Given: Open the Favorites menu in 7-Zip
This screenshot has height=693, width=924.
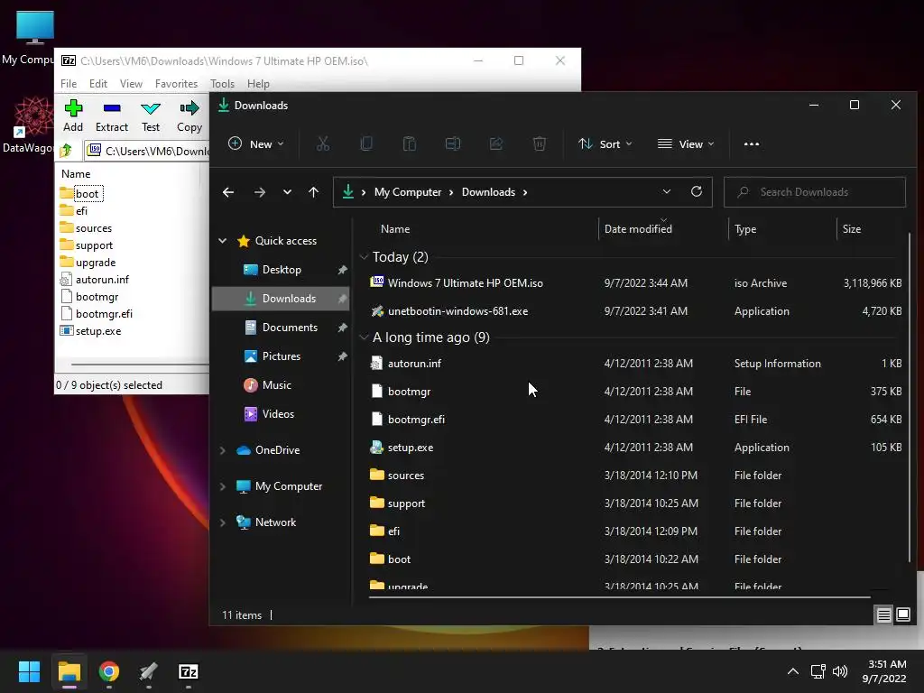Looking at the screenshot, I should click(x=176, y=84).
